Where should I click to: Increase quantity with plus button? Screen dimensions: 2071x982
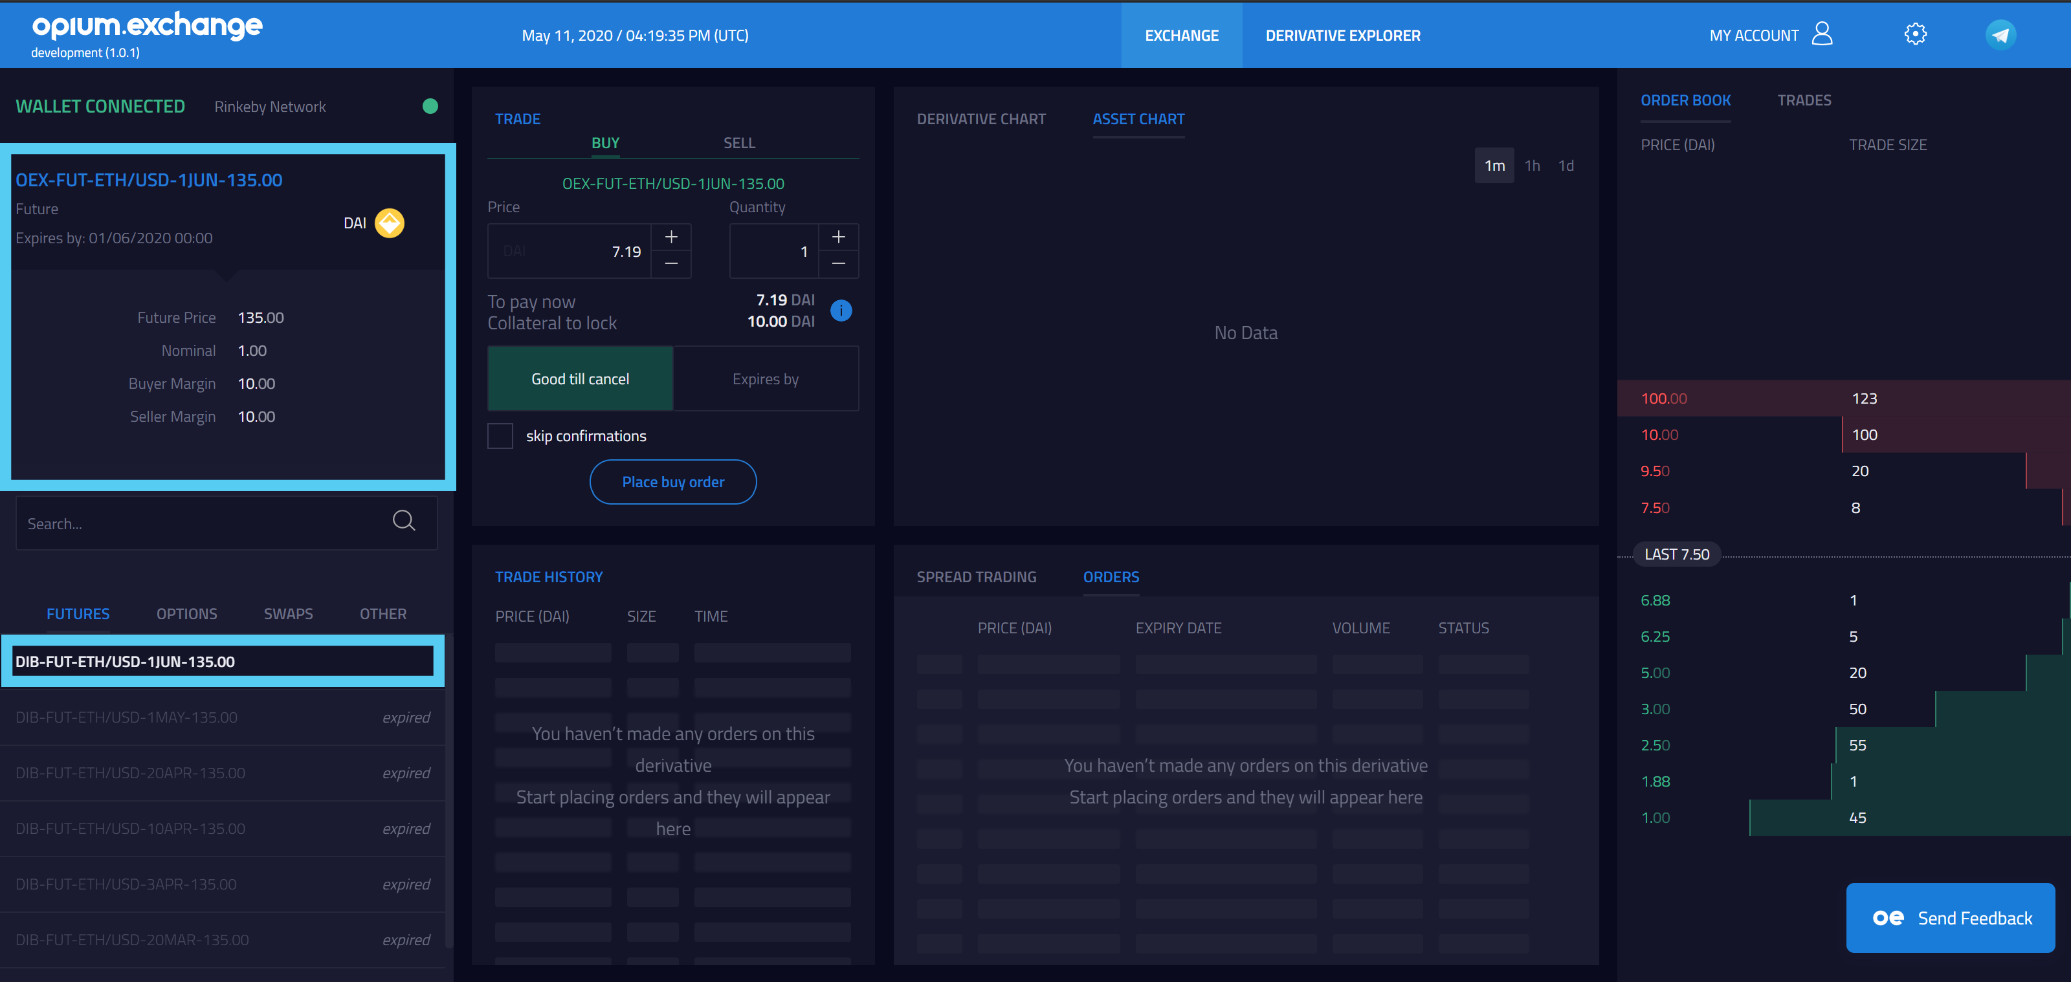839,237
